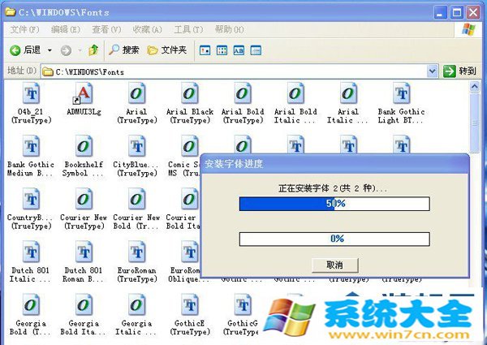This screenshot has height=345, width=487.
Task: Switch to large icons view
Action: (205, 50)
